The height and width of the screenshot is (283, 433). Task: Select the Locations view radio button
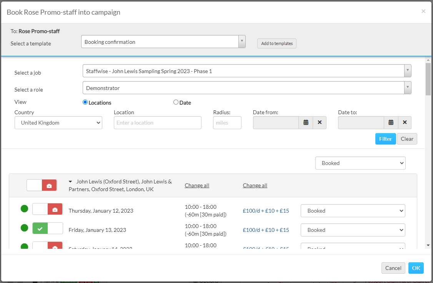click(x=85, y=102)
